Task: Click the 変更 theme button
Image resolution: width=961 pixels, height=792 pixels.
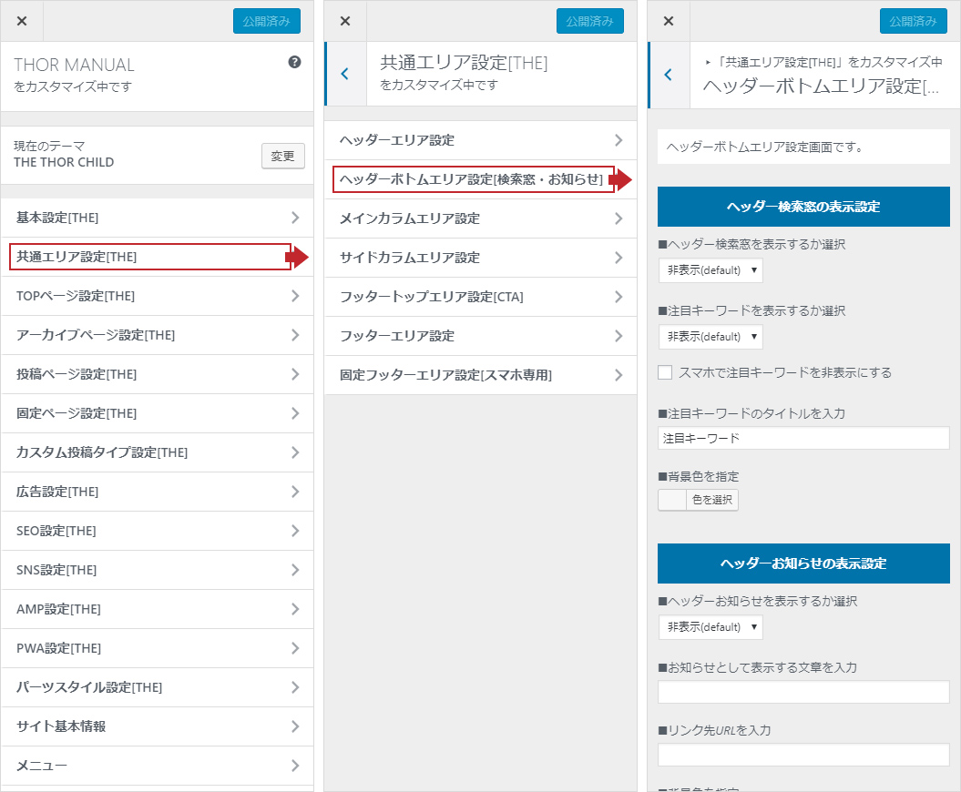Action: [x=283, y=156]
